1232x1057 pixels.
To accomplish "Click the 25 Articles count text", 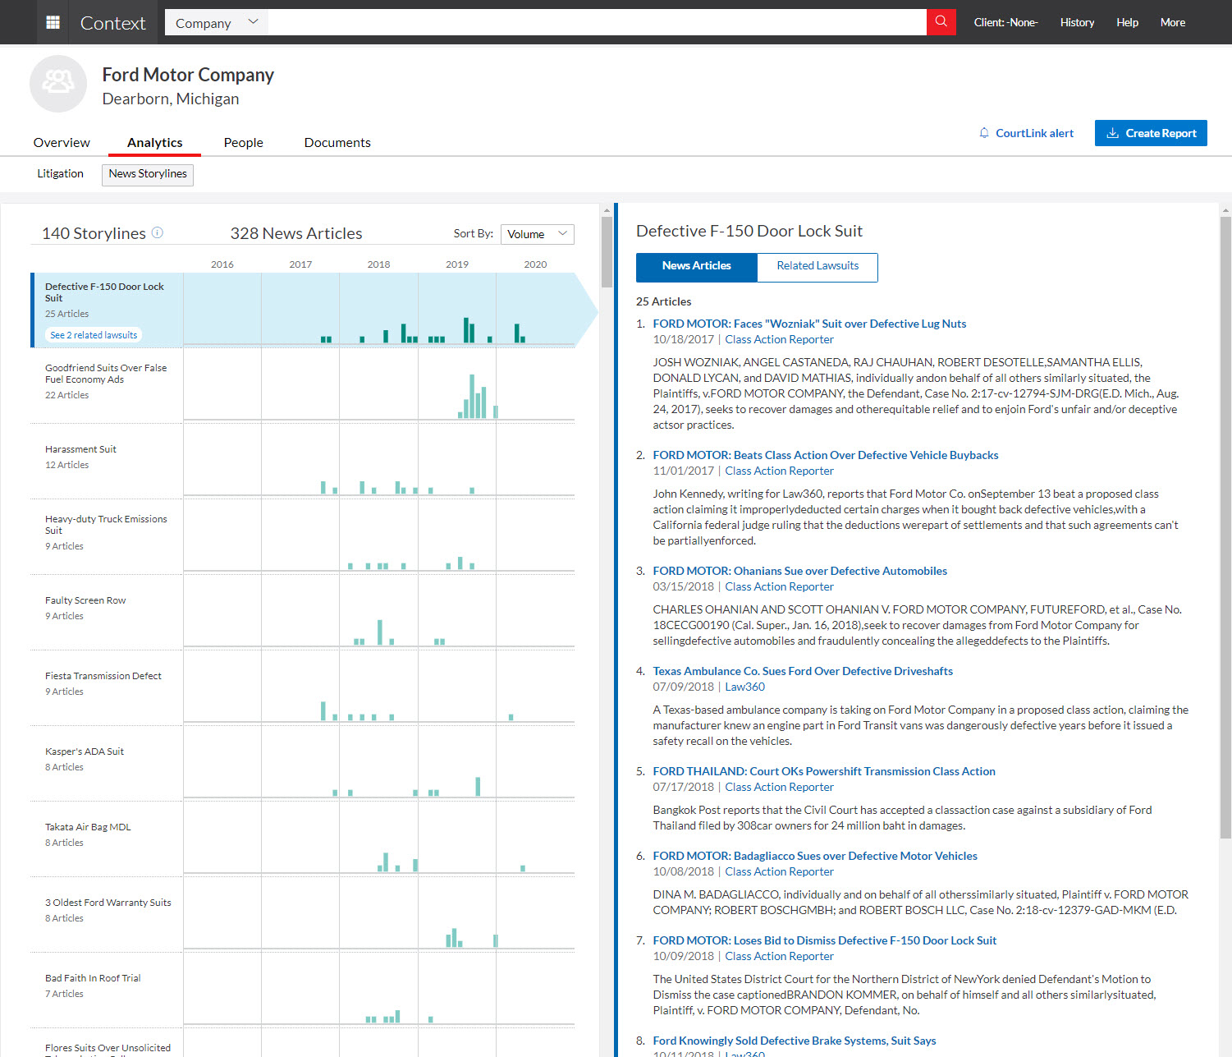I will (x=663, y=301).
